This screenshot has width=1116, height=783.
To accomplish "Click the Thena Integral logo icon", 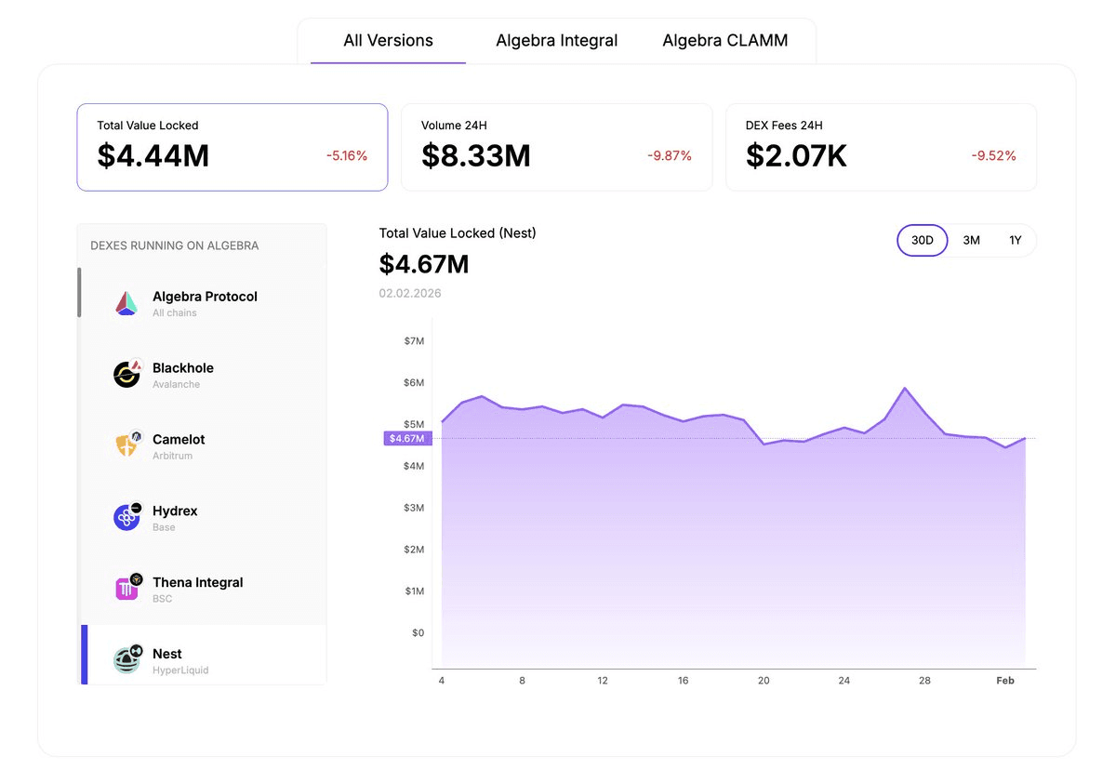I will tap(126, 588).
